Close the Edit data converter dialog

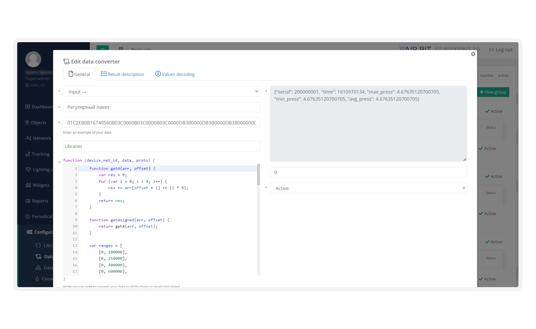[473, 54]
